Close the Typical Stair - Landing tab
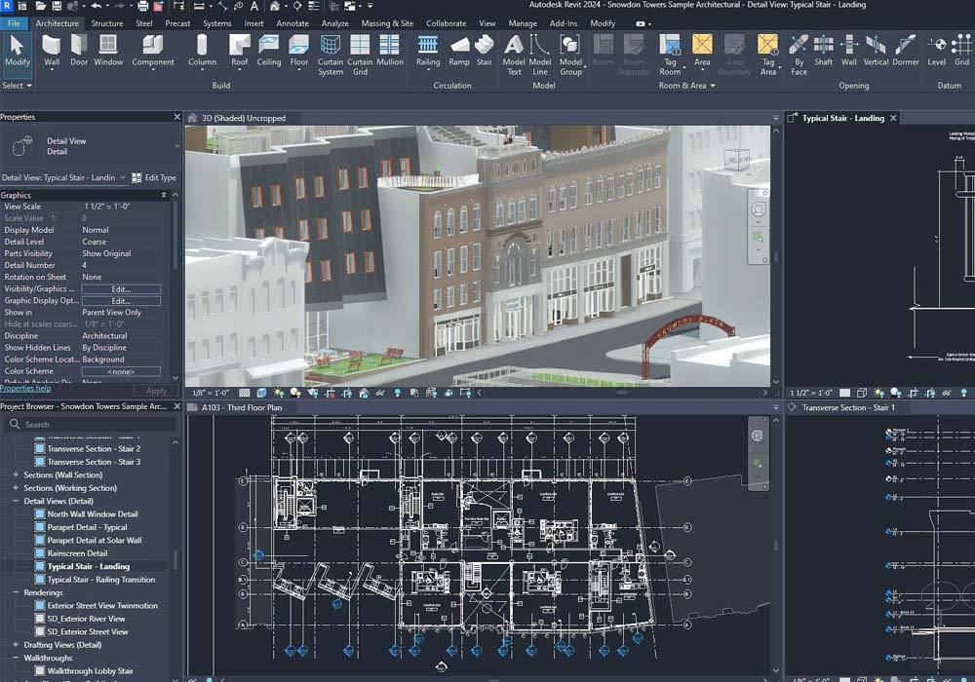975x682 pixels. point(893,118)
